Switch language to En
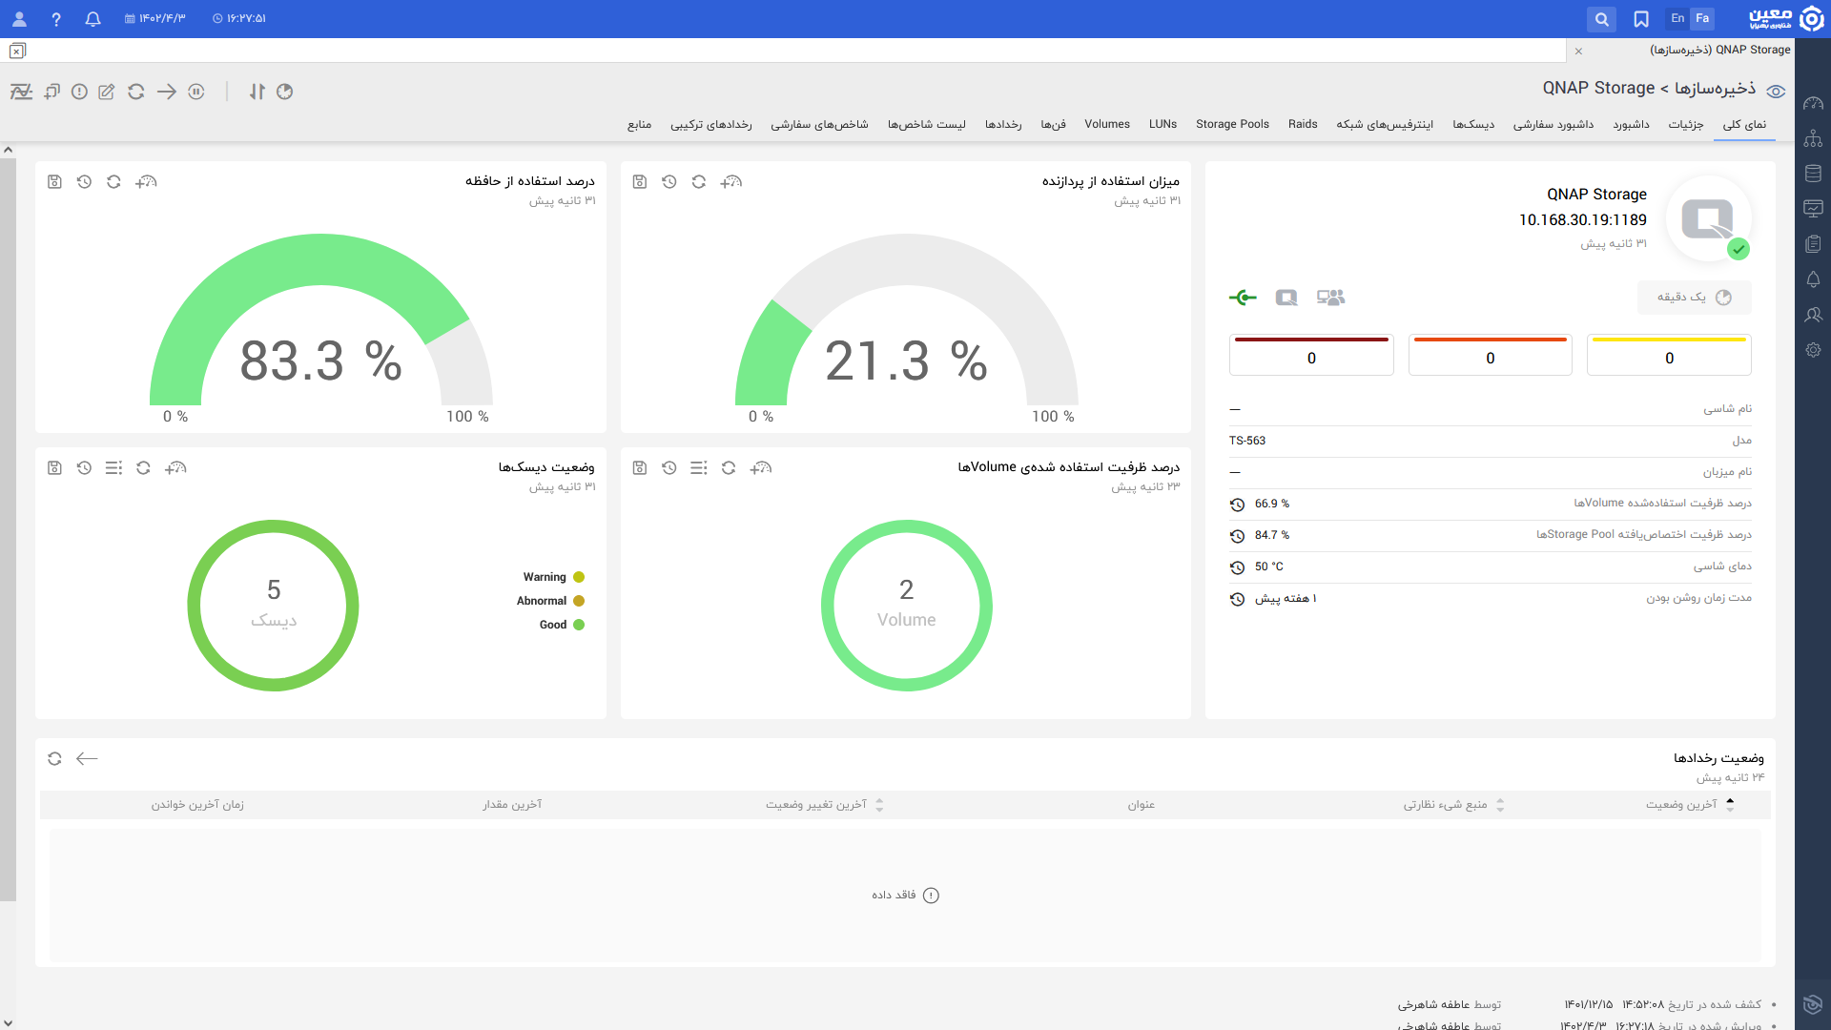This screenshot has height=1030, width=1831. [x=1677, y=18]
